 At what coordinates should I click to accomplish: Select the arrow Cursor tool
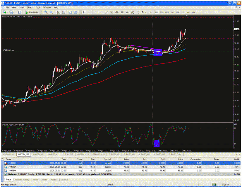point(84,12)
